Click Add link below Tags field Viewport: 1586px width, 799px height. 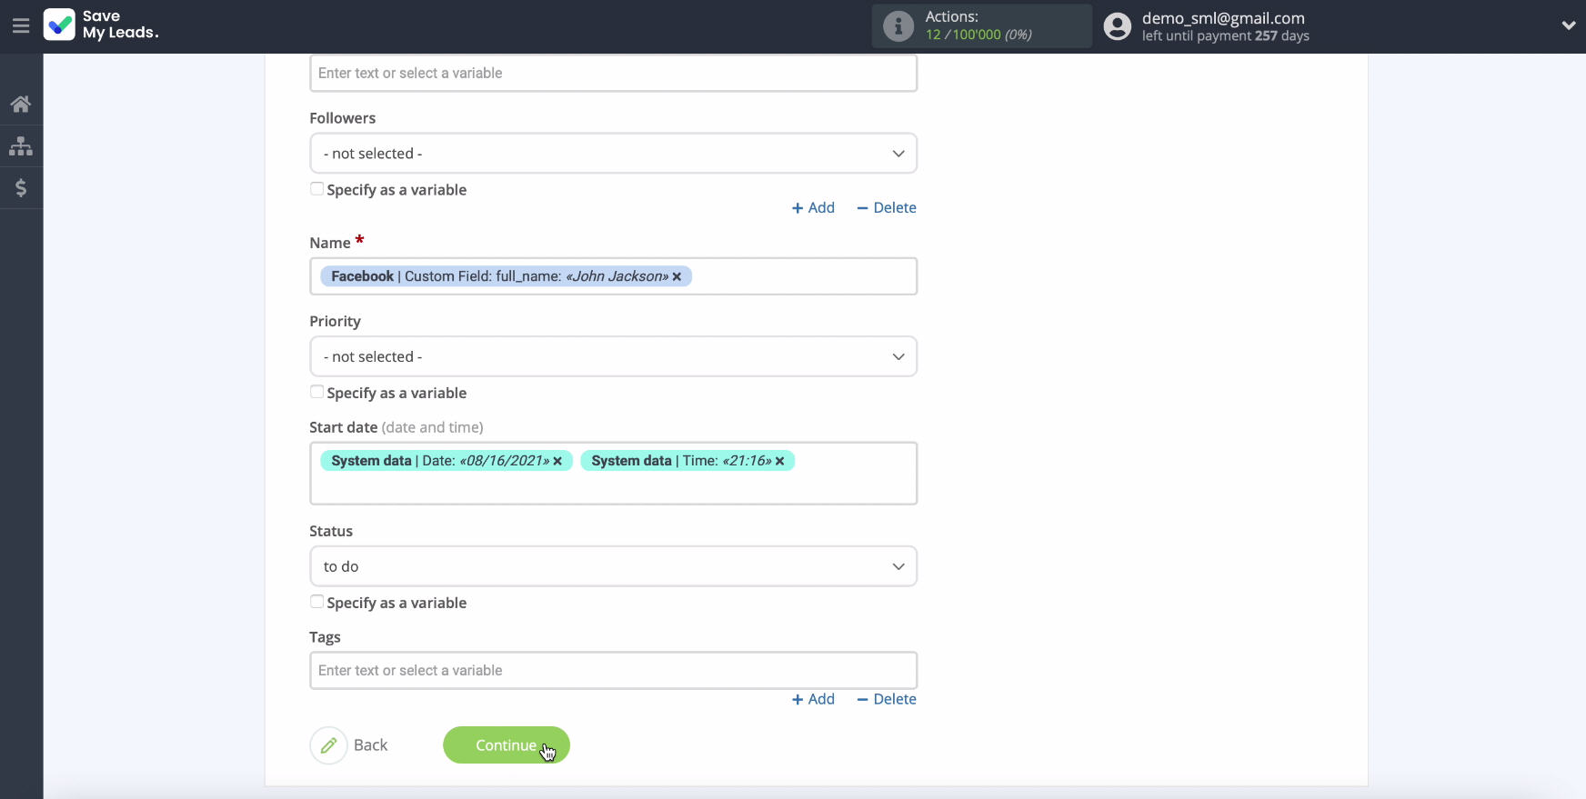[813, 699]
